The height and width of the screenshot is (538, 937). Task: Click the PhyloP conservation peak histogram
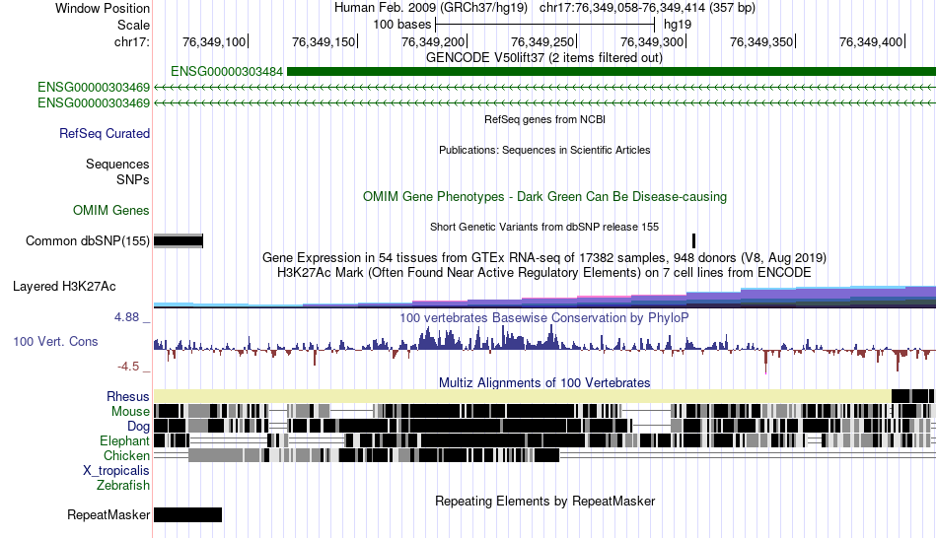(544, 348)
